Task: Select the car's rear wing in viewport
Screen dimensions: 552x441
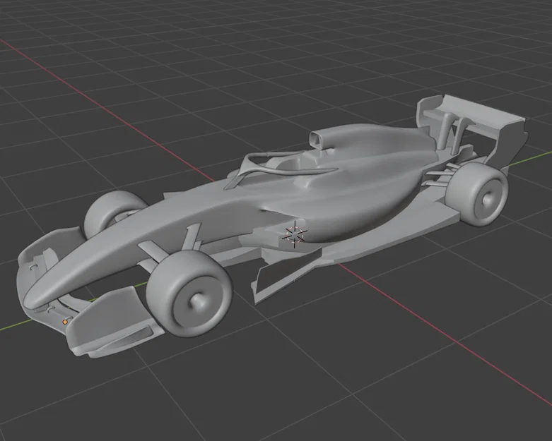Action: (471, 131)
